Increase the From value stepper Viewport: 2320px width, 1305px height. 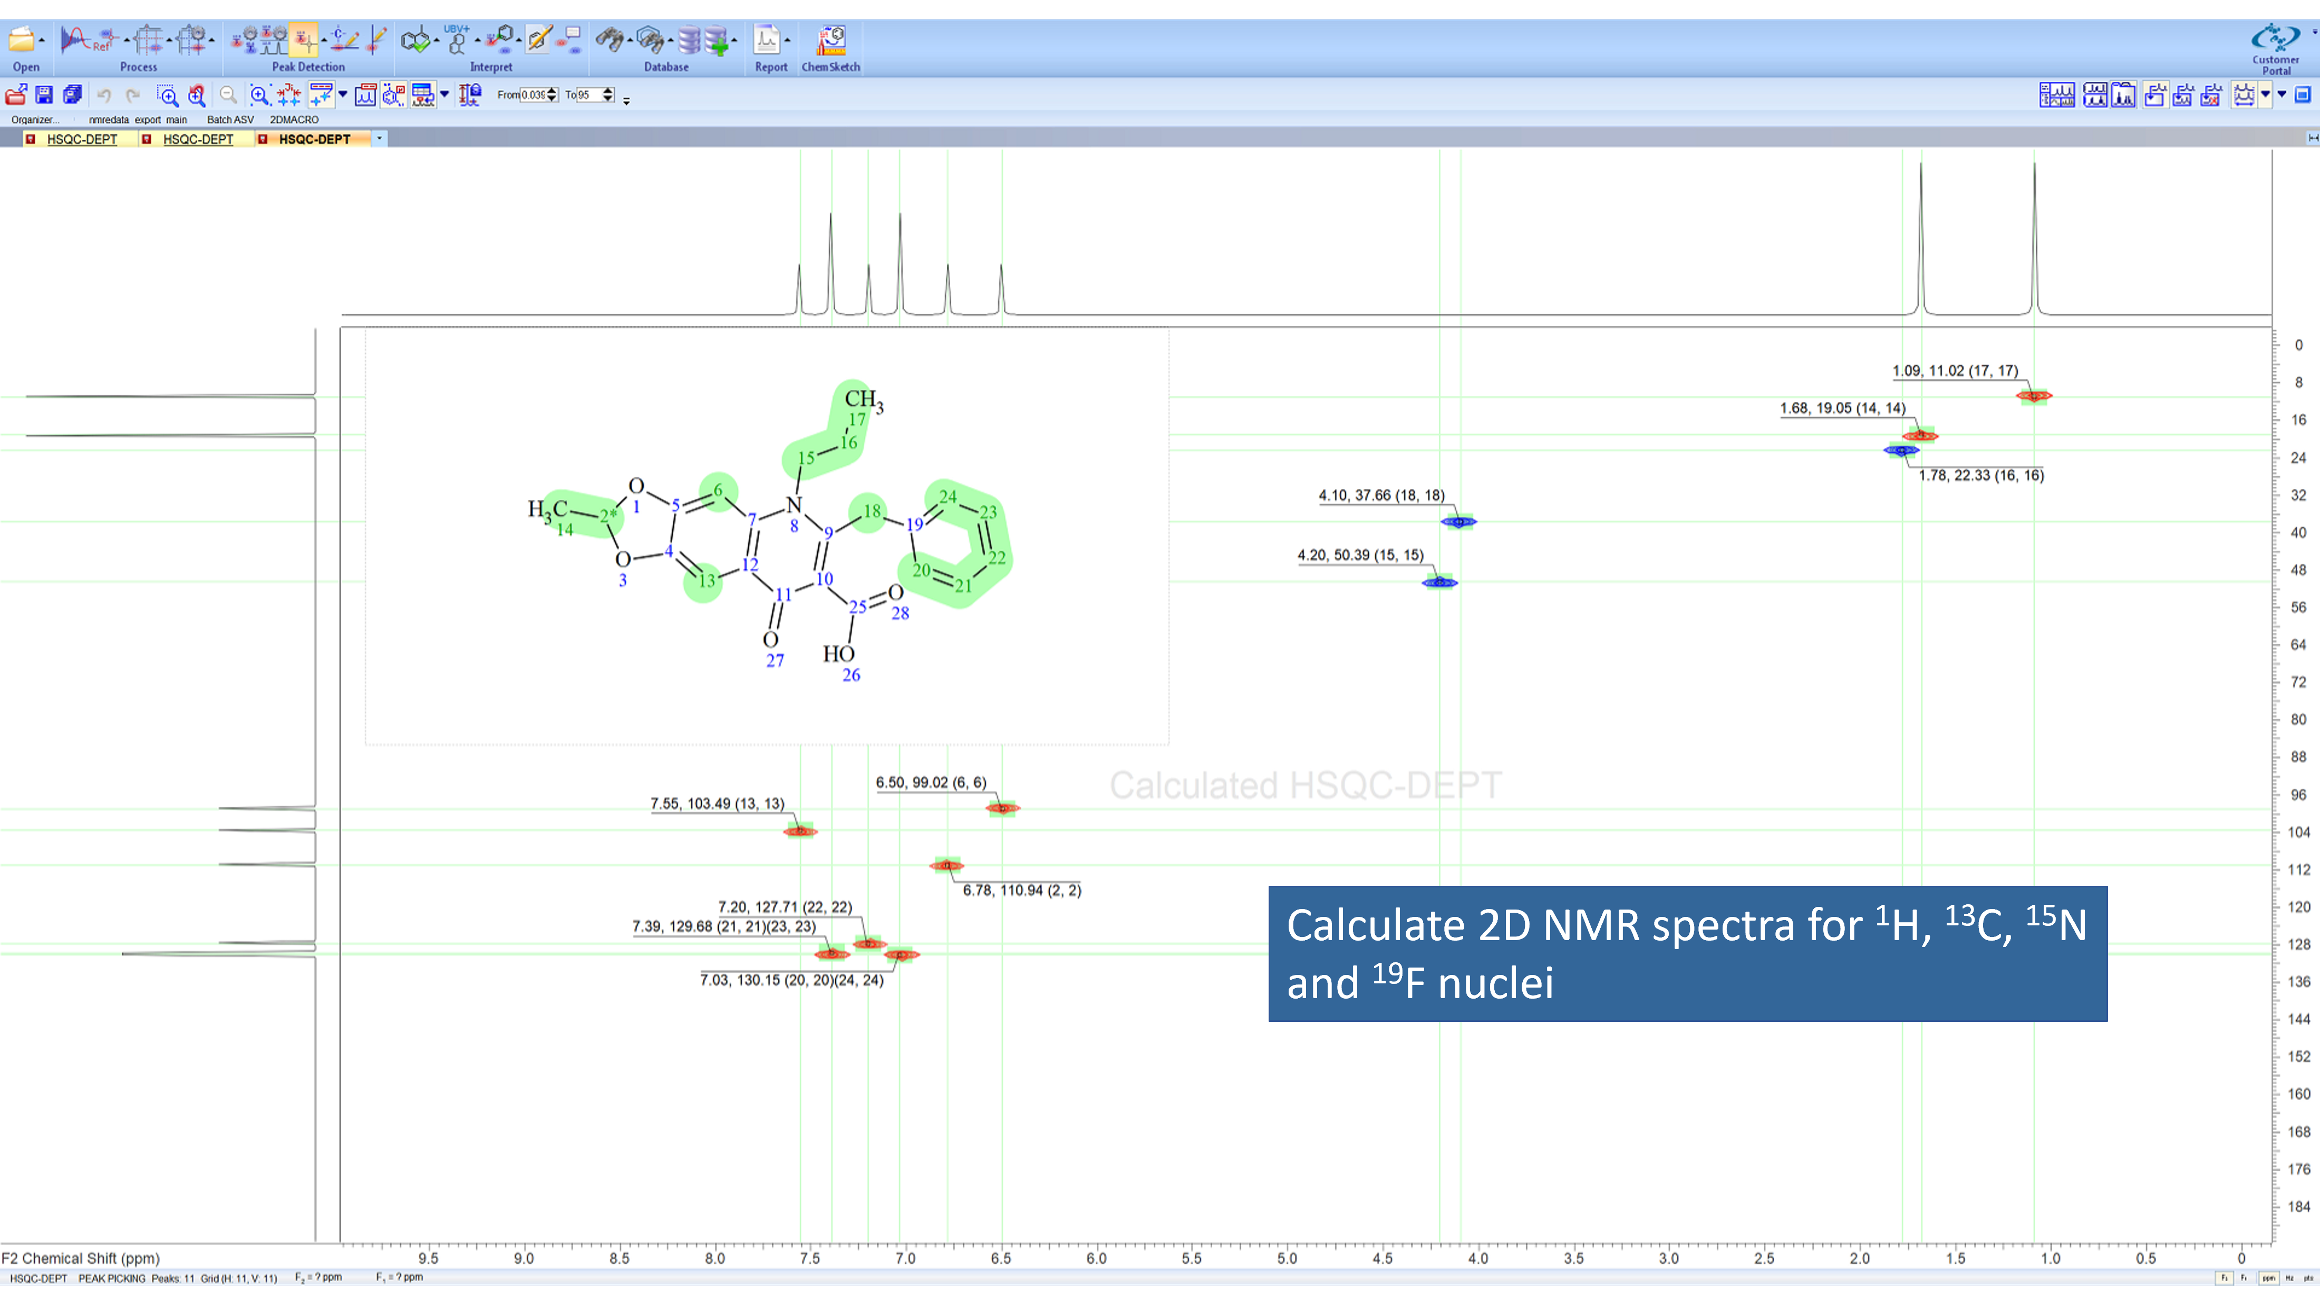click(552, 91)
